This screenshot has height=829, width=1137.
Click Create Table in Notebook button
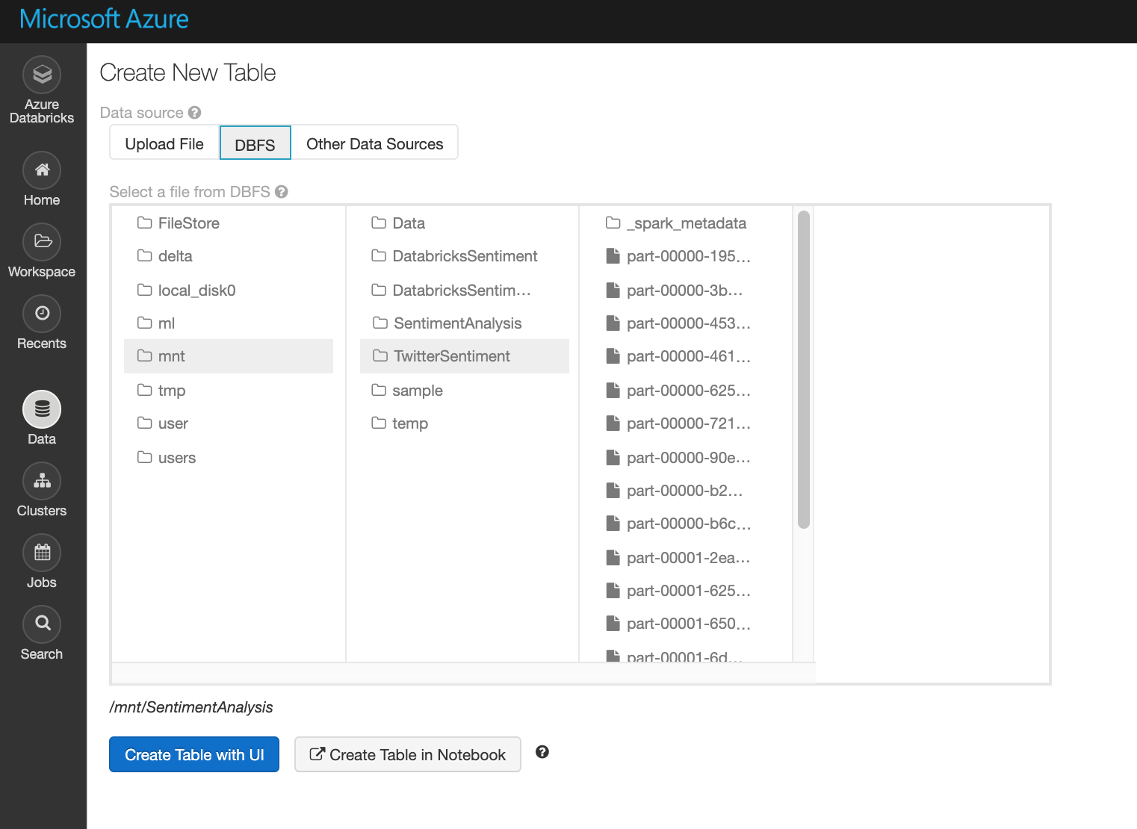(x=408, y=754)
